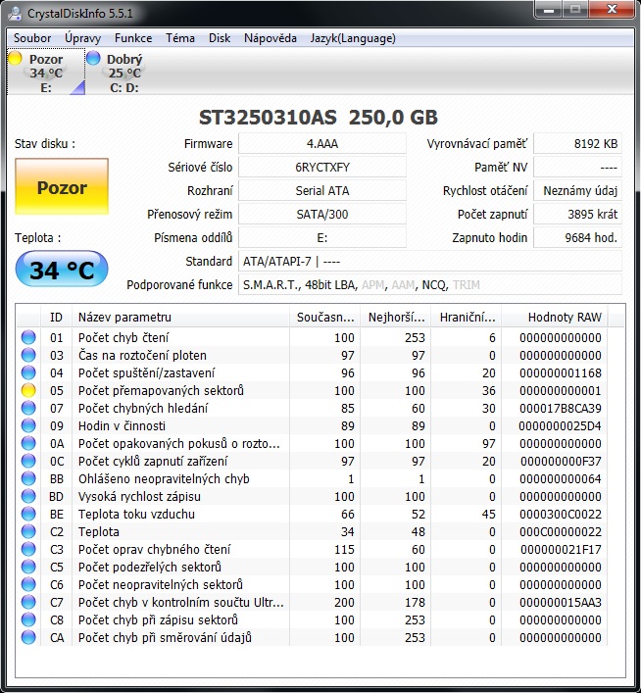Image resolution: width=641 pixels, height=693 pixels.
Task: Open the Nápověda menu
Action: (x=271, y=38)
